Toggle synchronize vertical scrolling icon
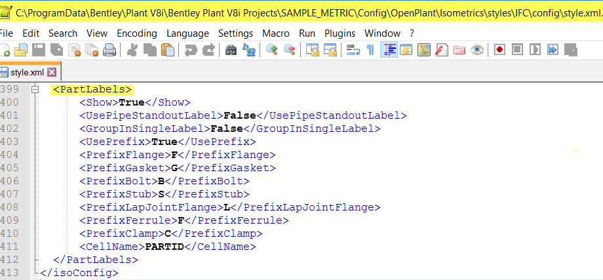Screen dimensions: 603x280 (312, 50)
